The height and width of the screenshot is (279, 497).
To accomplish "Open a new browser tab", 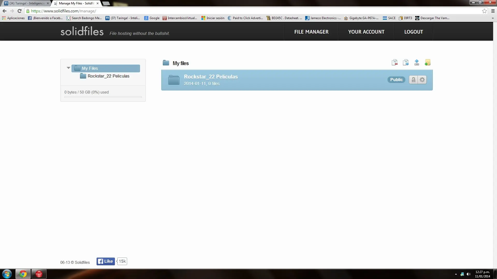I will click(x=106, y=3).
